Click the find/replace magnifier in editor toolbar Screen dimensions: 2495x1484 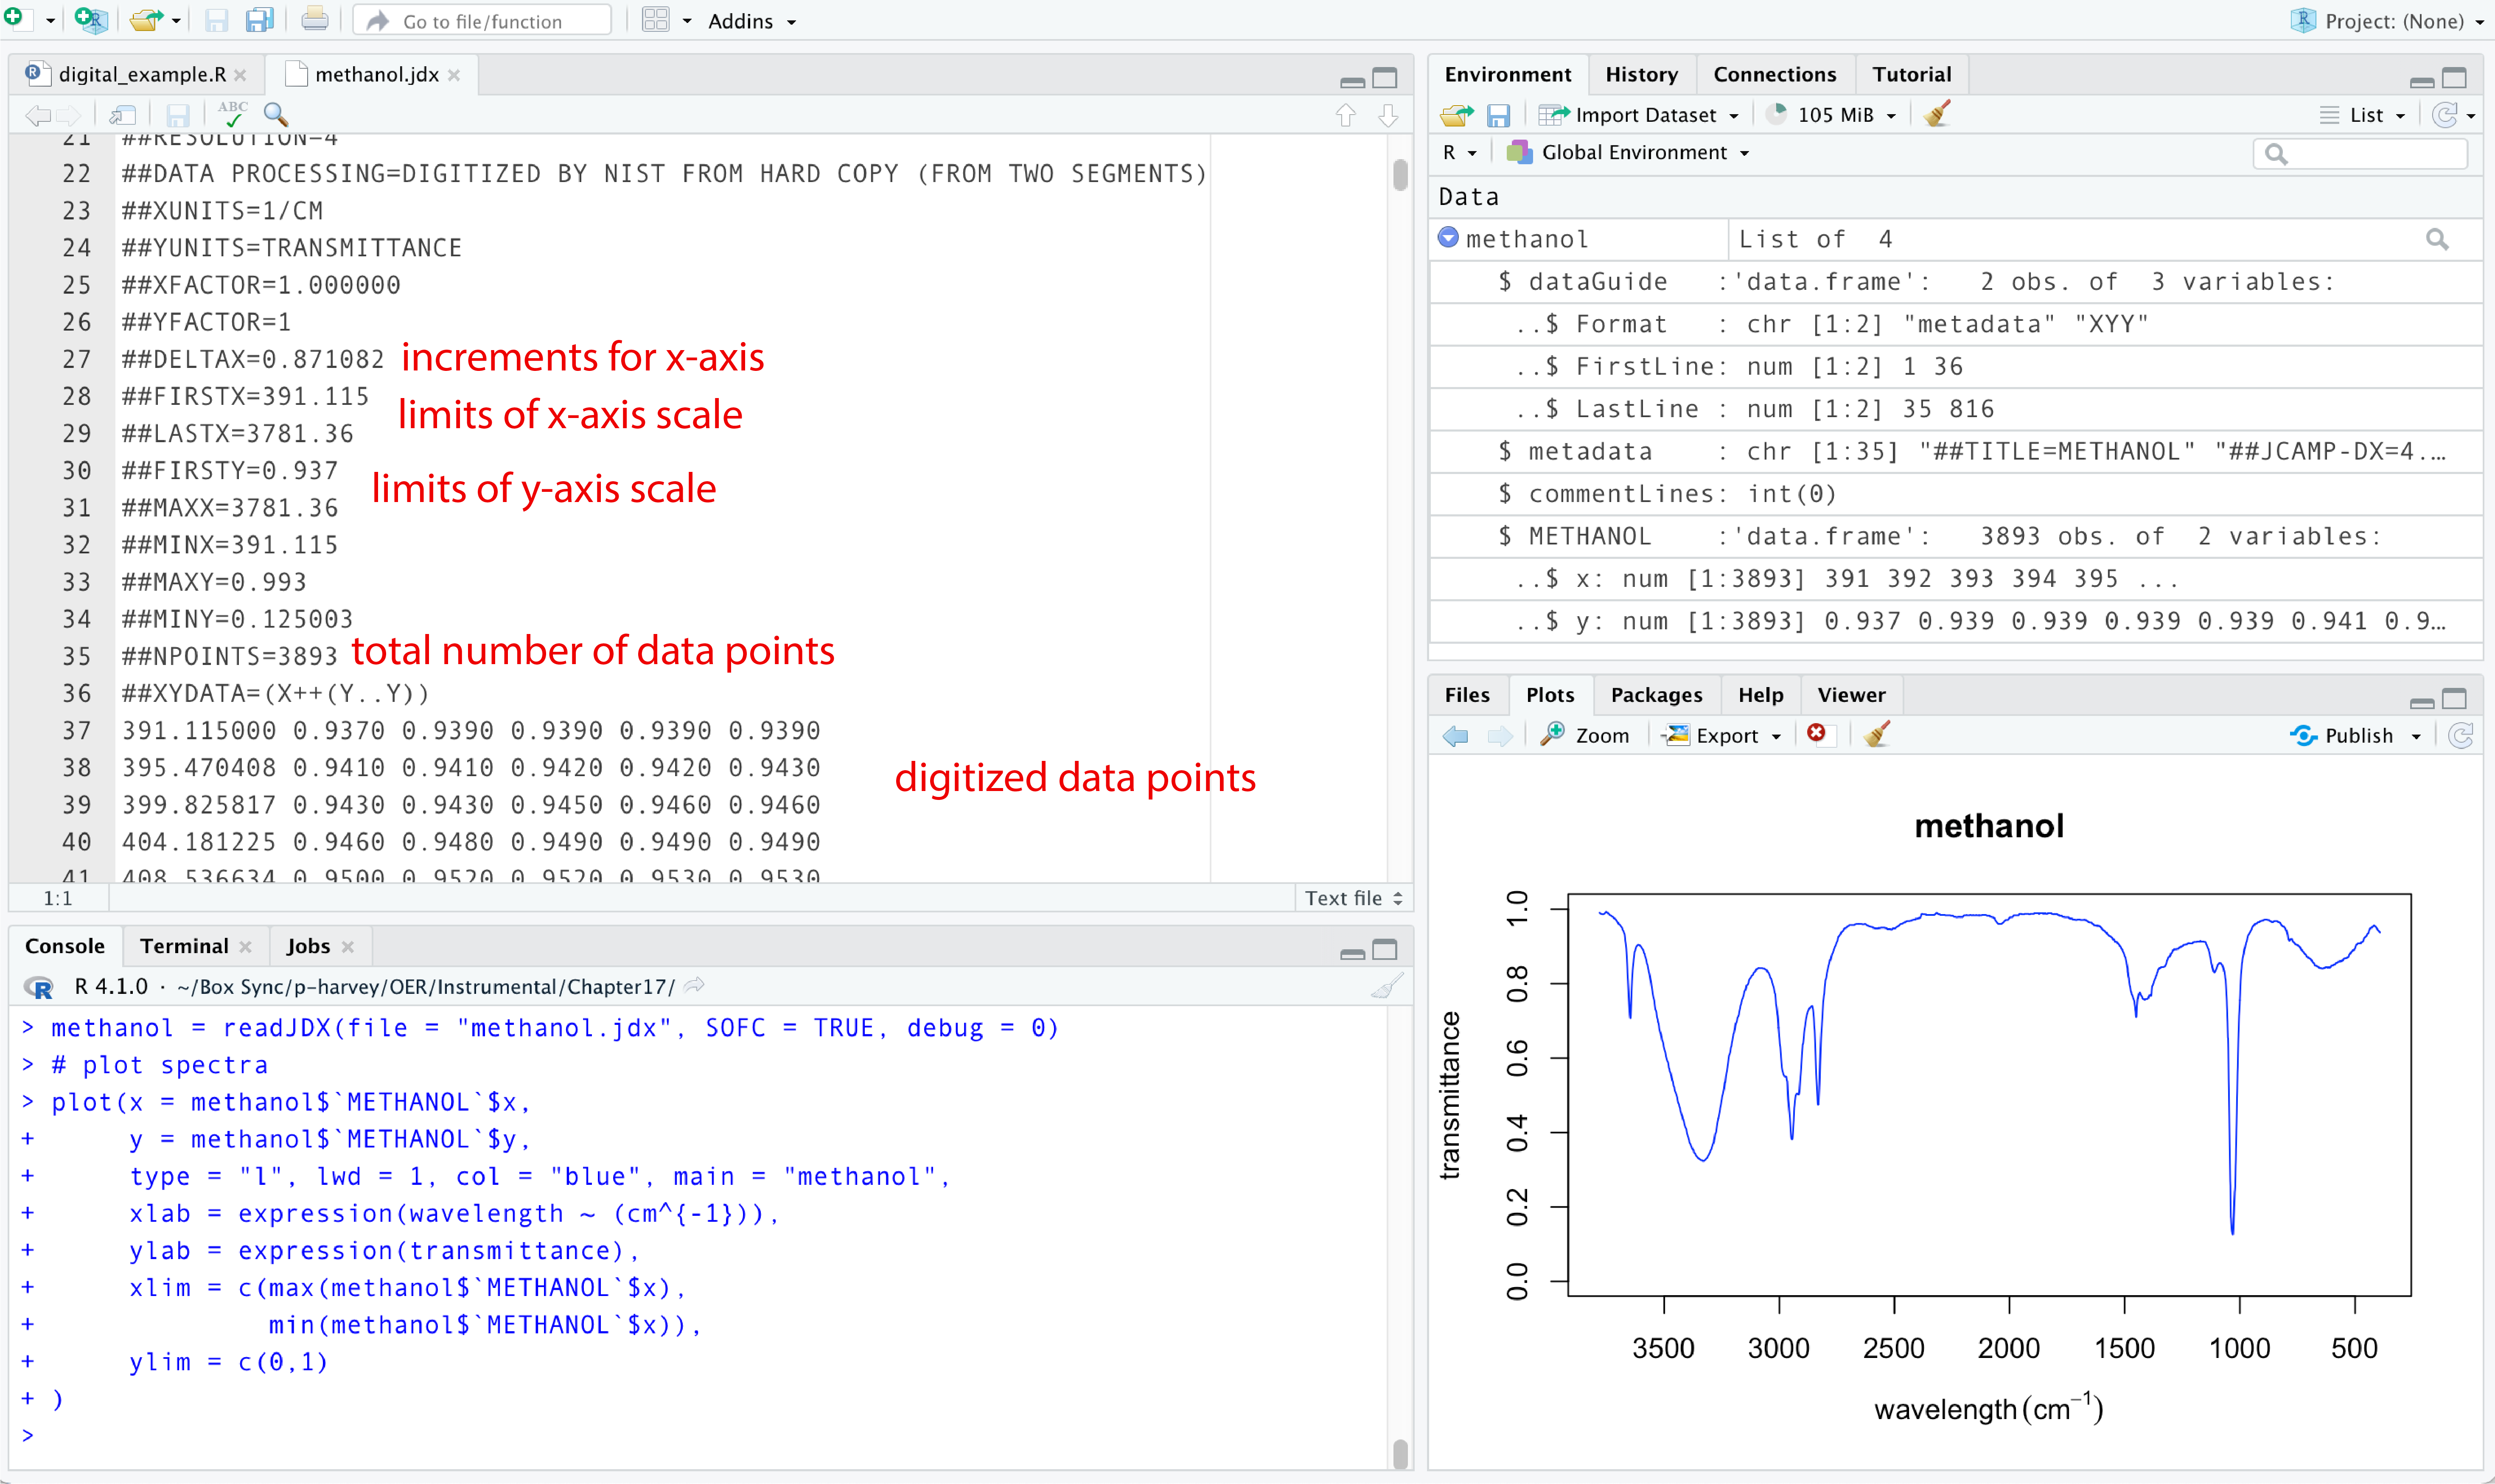tap(276, 114)
